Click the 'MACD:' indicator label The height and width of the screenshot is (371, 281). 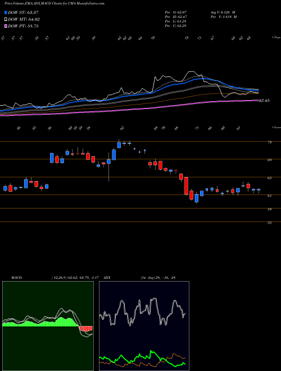pos(17,277)
